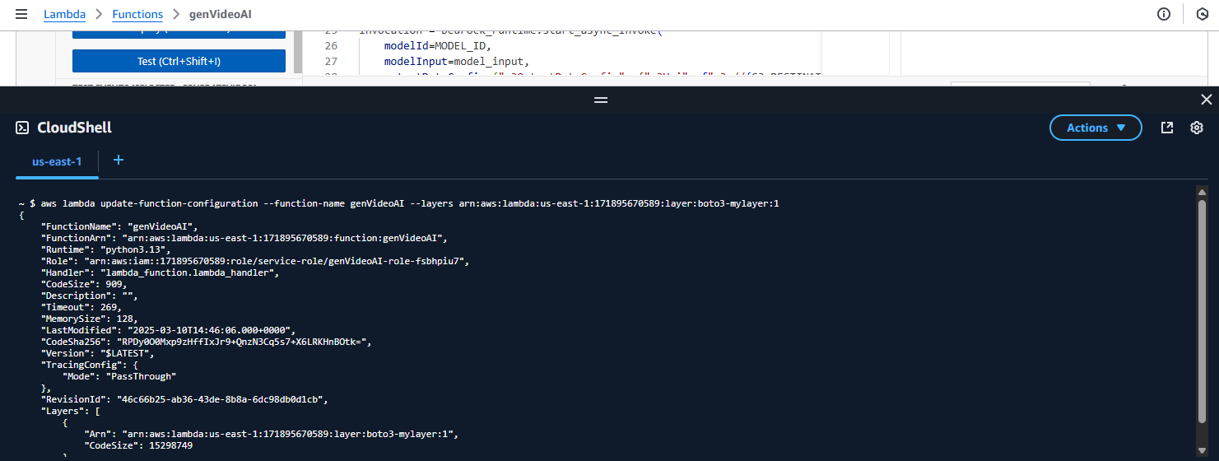Click the "Role" ARN output line

(x=255, y=261)
